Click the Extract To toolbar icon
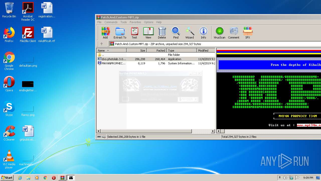The width and height of the screenshot is (321, 181). tap(120, 33)
